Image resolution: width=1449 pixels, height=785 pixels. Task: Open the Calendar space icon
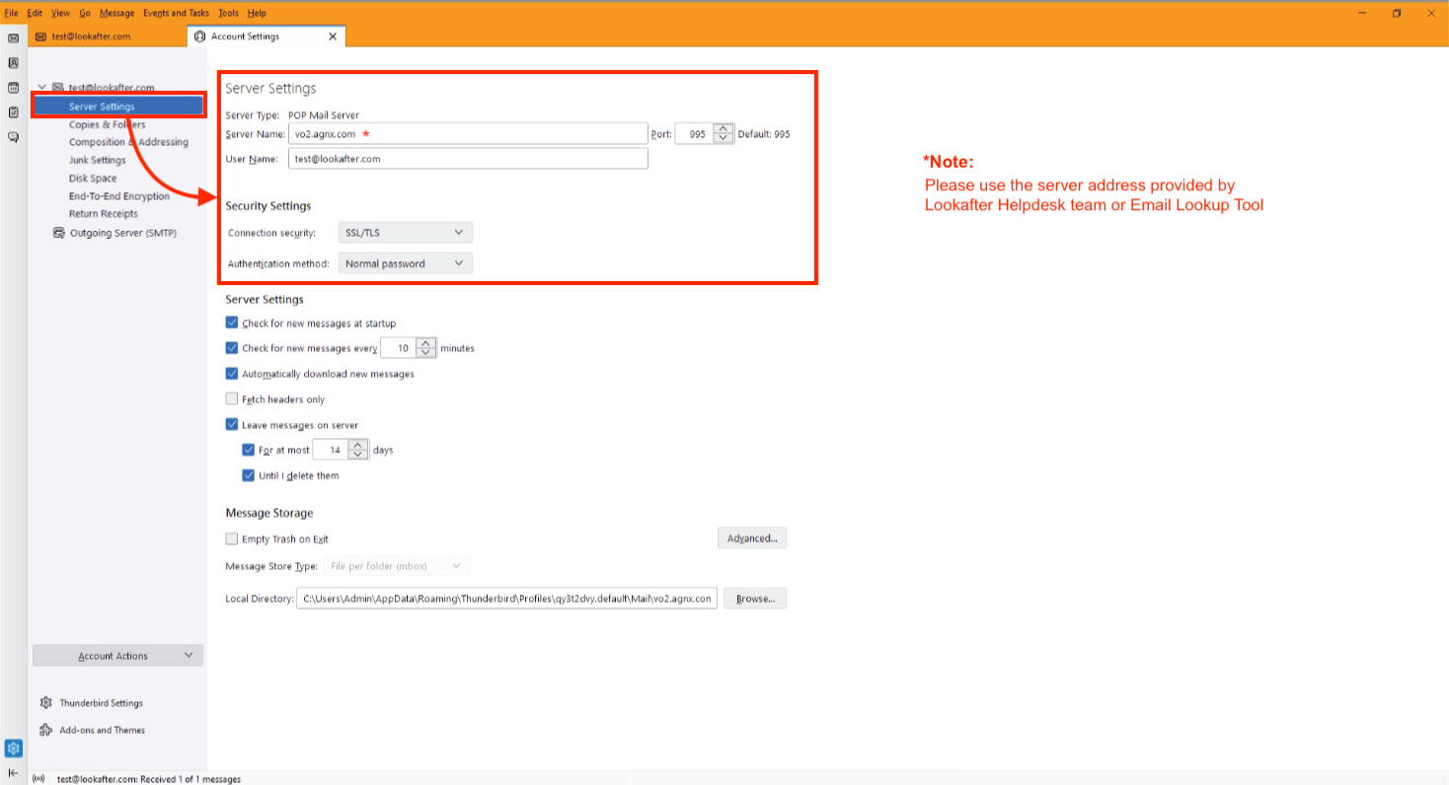click(x=13, y=88)
